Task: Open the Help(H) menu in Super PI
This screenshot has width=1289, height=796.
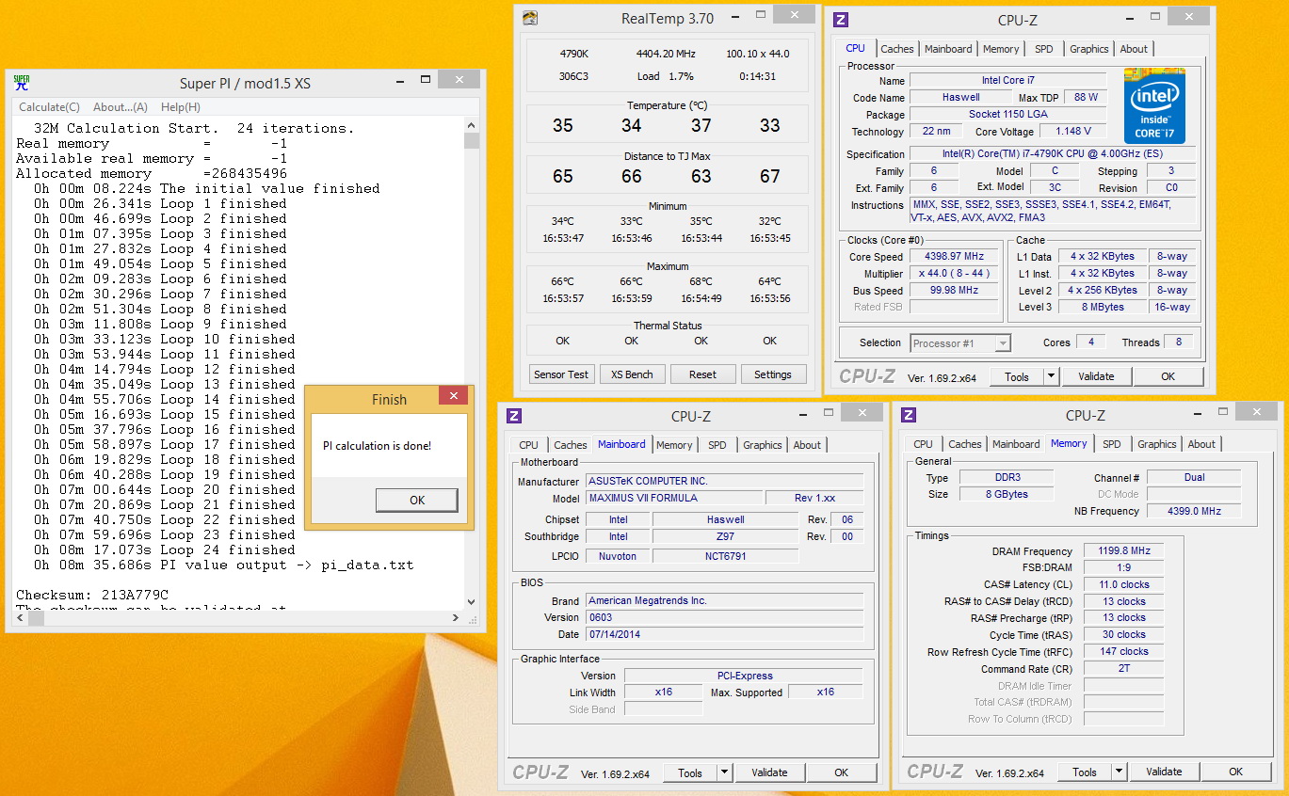Action: pyautogui.click(x=180, y=107)
